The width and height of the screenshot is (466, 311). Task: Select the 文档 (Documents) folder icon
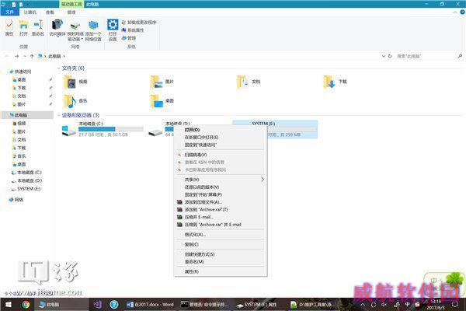[x=243, y=82]
